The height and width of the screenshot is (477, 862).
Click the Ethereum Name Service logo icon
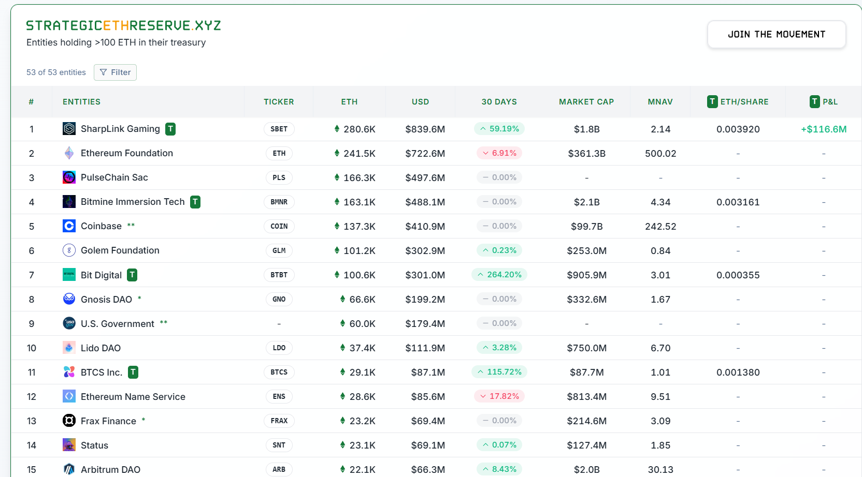click(69, 396)
